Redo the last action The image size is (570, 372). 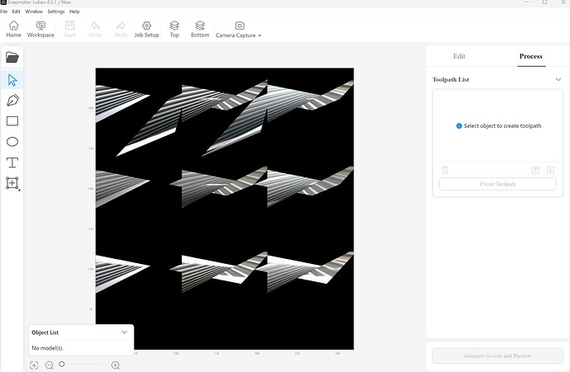tap(121, 30)
